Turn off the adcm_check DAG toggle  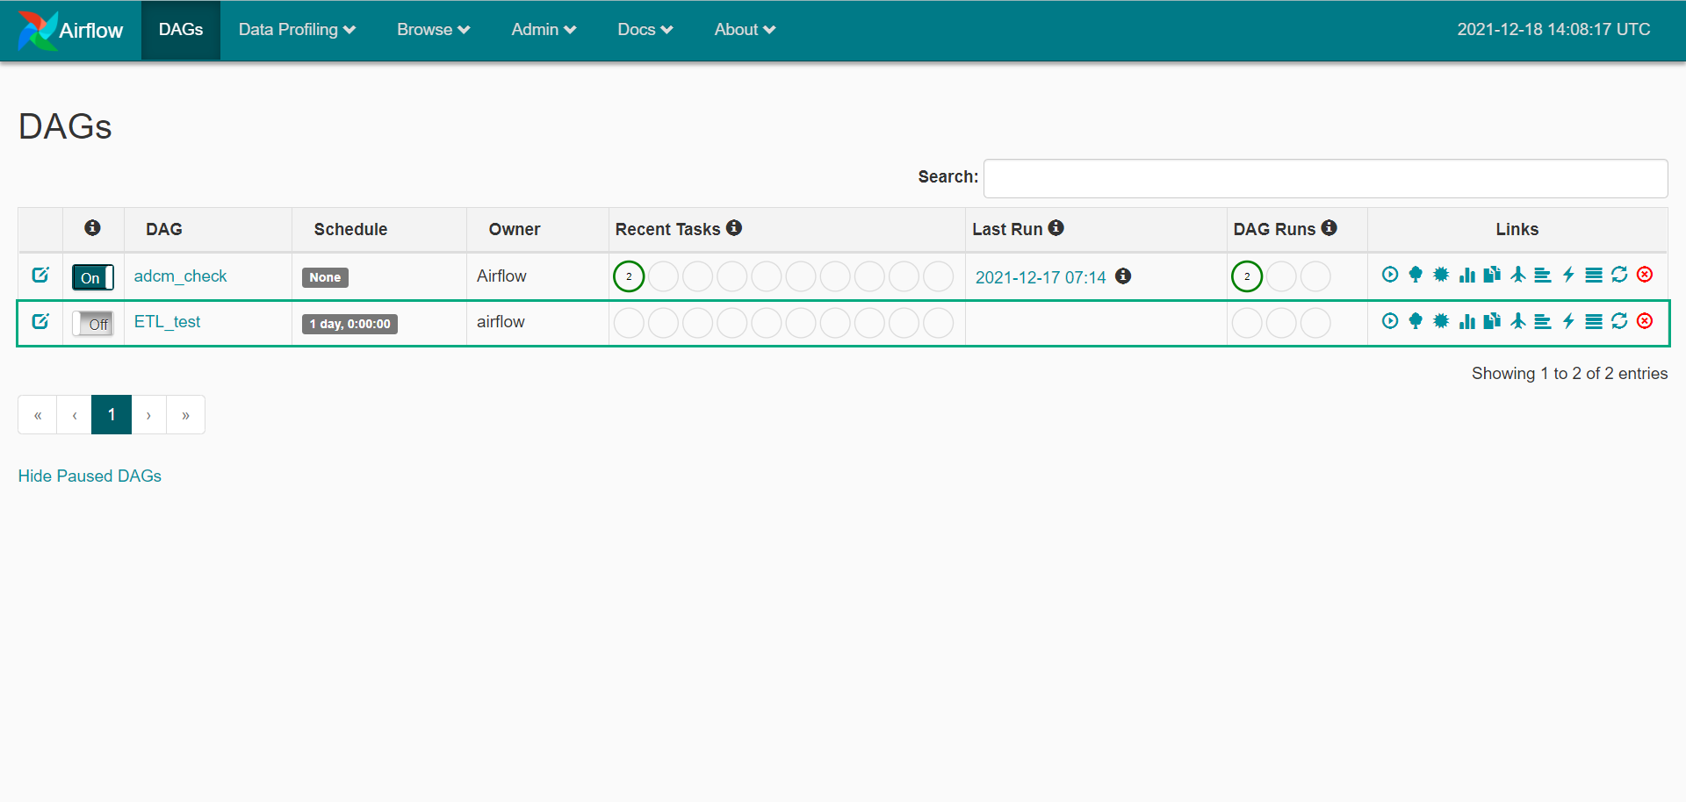[x=93, y=277]
